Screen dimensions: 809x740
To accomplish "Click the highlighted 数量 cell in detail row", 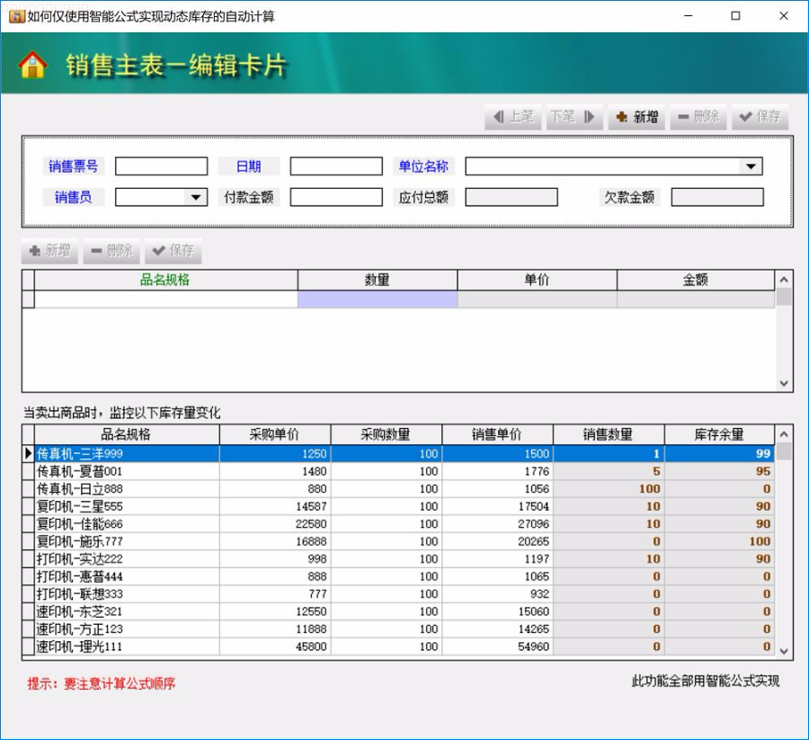I will 378,299.
